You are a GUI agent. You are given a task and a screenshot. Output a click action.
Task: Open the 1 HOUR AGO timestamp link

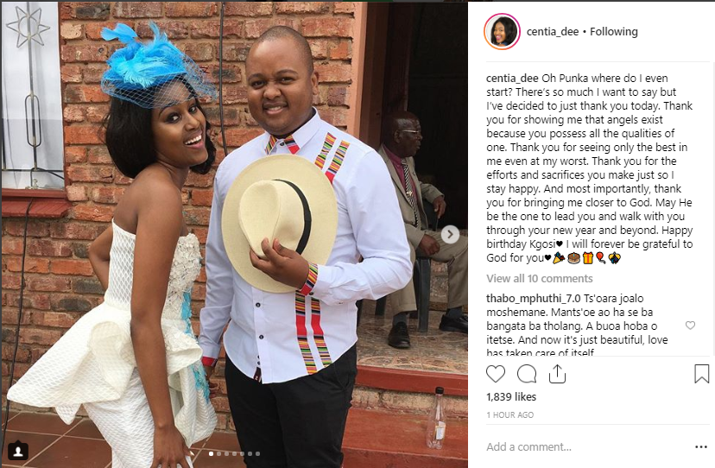pos(509,414)
